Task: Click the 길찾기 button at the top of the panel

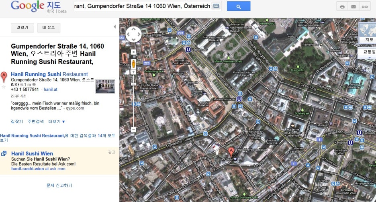Action: 22,28
